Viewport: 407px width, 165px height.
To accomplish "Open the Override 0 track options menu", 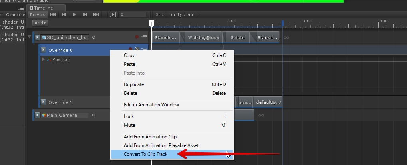I will 144,49.
